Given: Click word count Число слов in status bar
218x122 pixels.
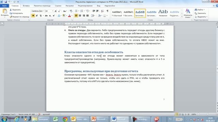Looking at the screenshot, I should (x=27, y=115).
